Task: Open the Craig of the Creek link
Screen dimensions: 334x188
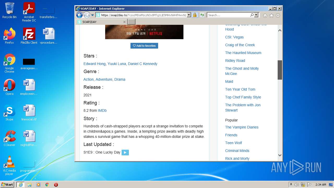Action: click(240, 45)
